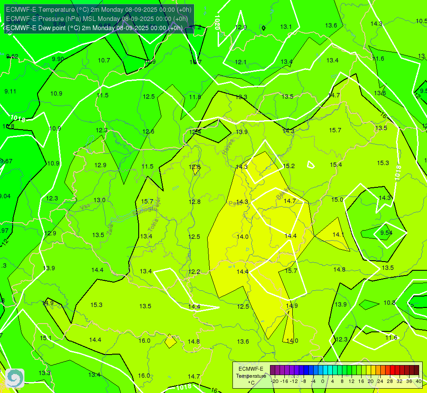
Task: Click the temperature value 11.8
Action: pos(195,97)
